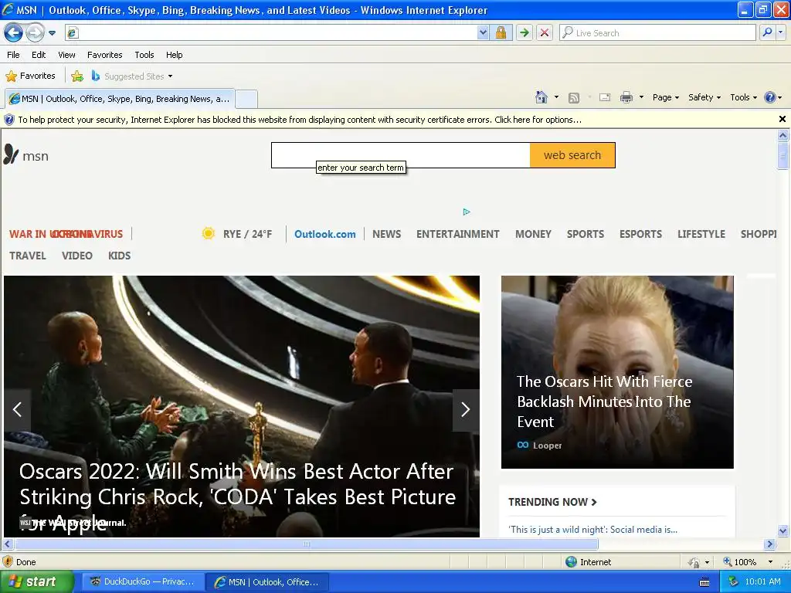Open the File menu
Image resolution: width=791 pixels, height=593 pixels.
(13, 55)
